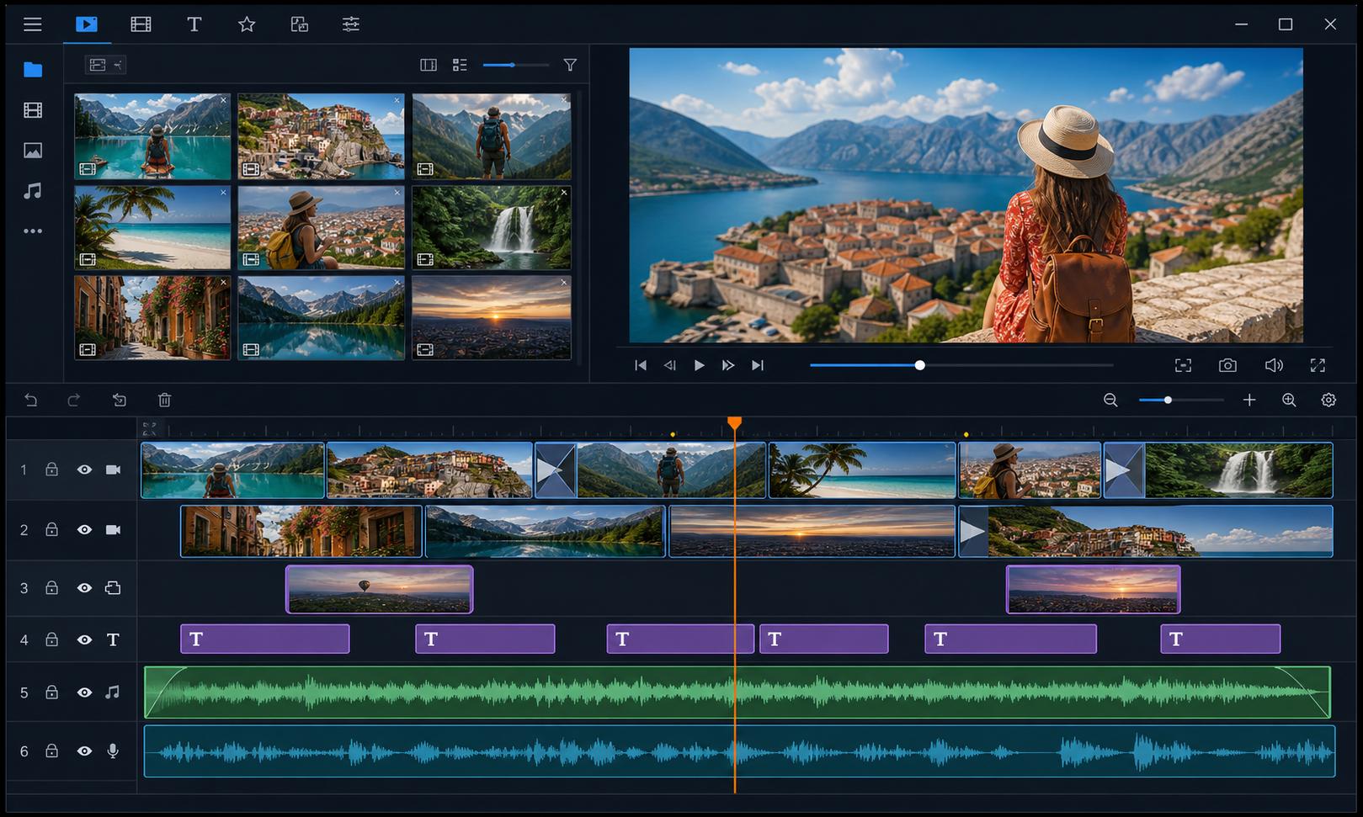The height and width of the screenshot is (817, 1363).
Task: Hide track 1 with eye icon
Action: coord(84,470)
